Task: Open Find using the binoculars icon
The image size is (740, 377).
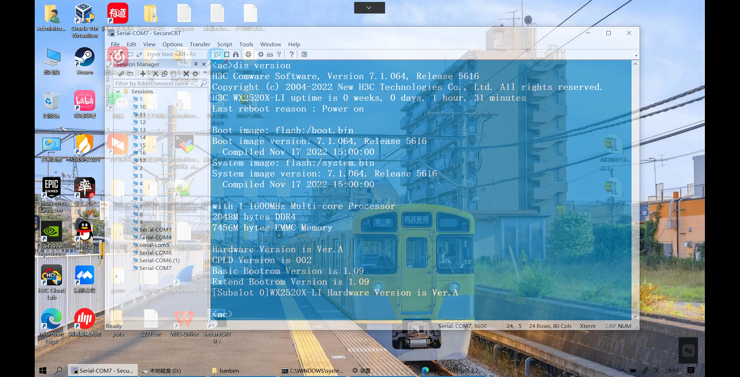Action: pos(236,54)
